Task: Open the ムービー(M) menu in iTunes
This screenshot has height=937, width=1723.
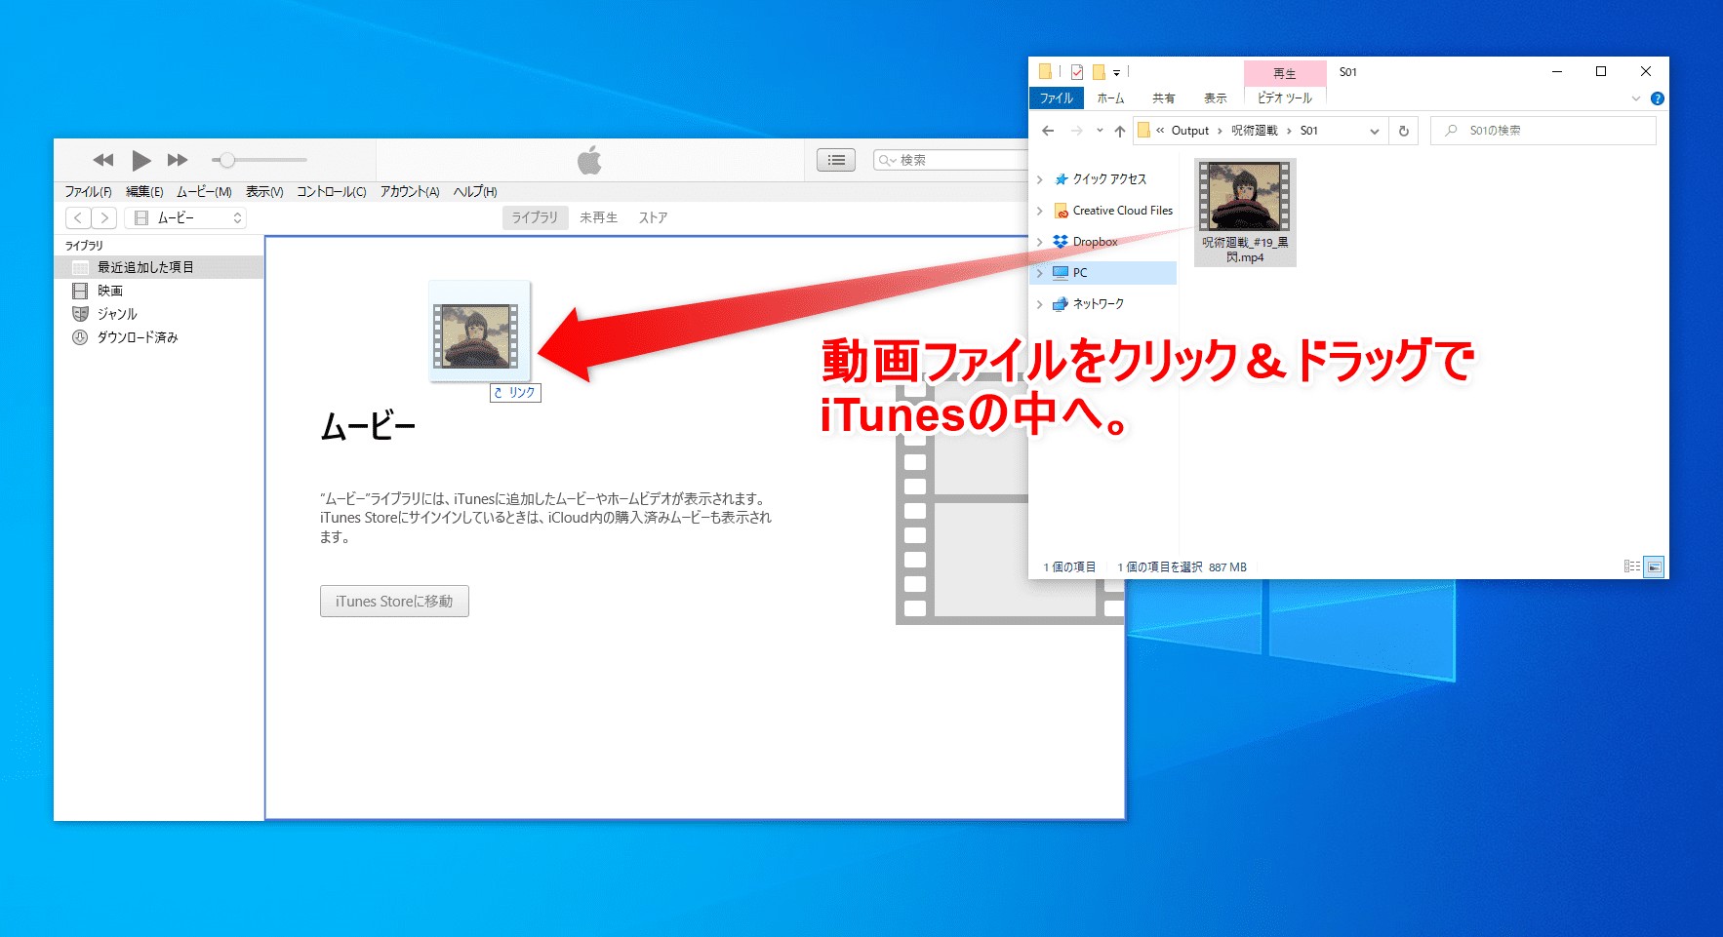Action: [204, 191]
